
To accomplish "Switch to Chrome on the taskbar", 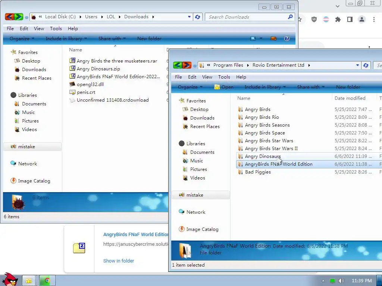I will 47,281.
